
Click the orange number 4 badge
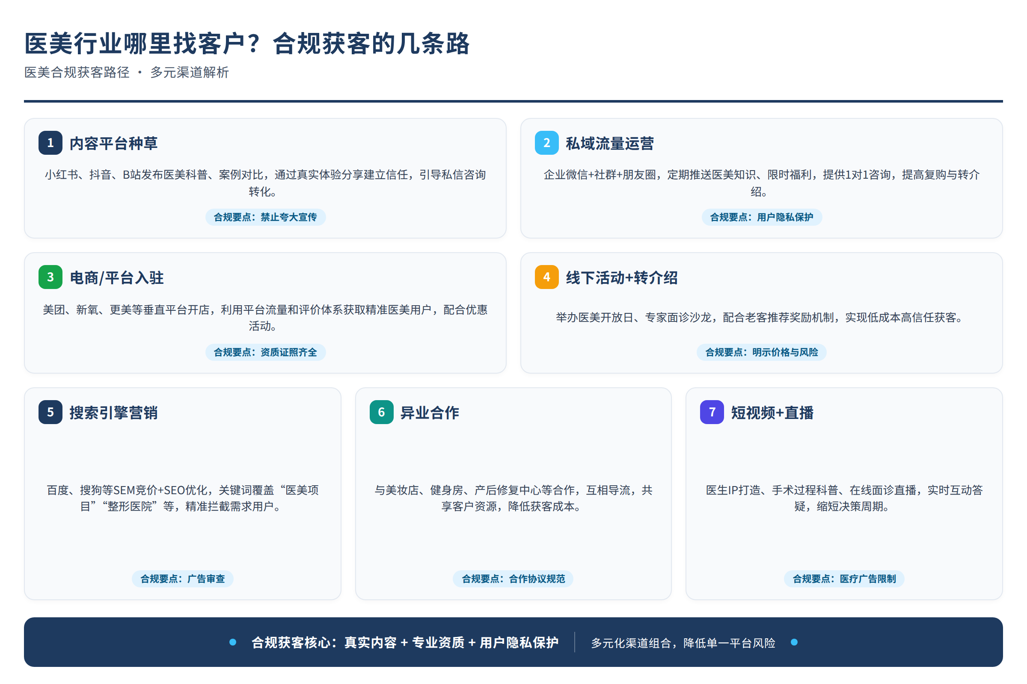click(x=547, y=277)
